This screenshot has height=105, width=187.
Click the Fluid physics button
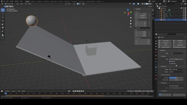(179, 43)
